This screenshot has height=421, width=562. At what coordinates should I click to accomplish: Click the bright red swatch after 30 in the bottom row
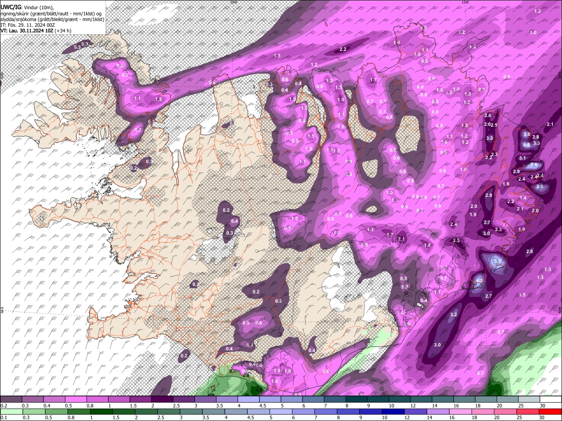coord(551,411)
